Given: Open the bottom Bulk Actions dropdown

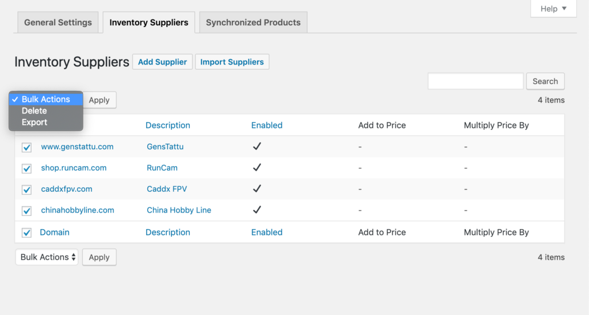Looking at the screenshot, I should 48,257.
